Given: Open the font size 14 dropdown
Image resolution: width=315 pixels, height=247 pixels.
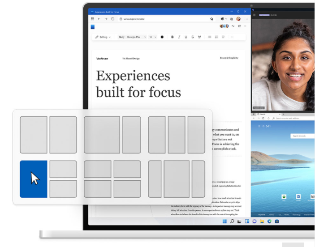Looking at the screenshot, I should tap(152, 37).
